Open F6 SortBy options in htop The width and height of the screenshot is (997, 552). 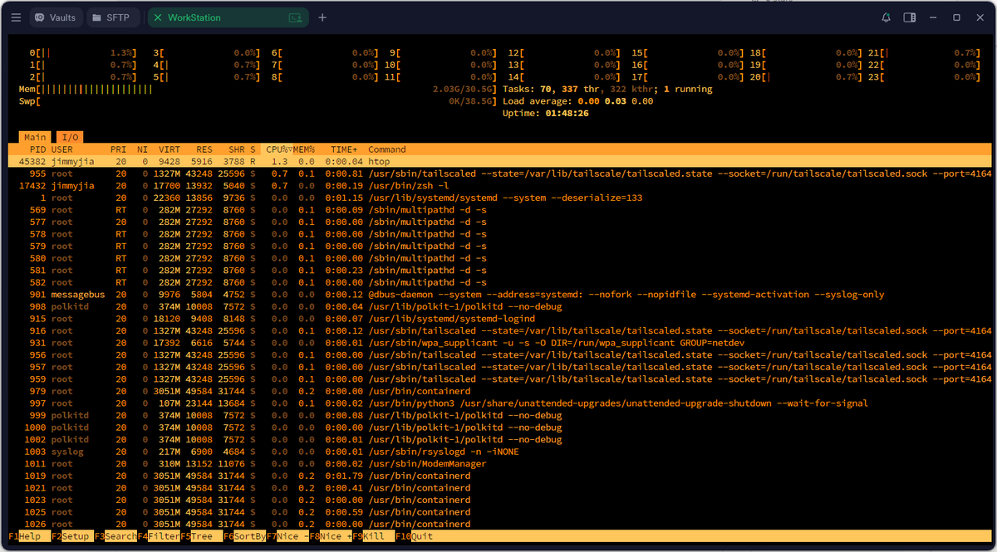click(x=244, y=536)
